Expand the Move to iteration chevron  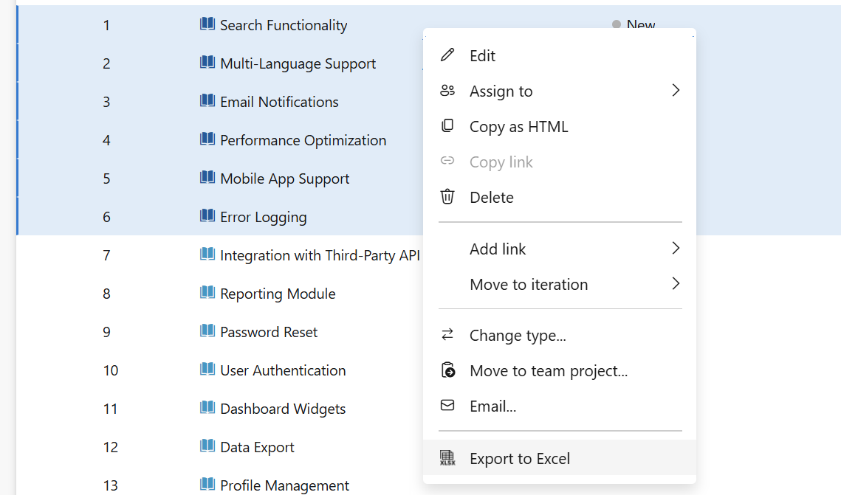[x=676, y=284]
